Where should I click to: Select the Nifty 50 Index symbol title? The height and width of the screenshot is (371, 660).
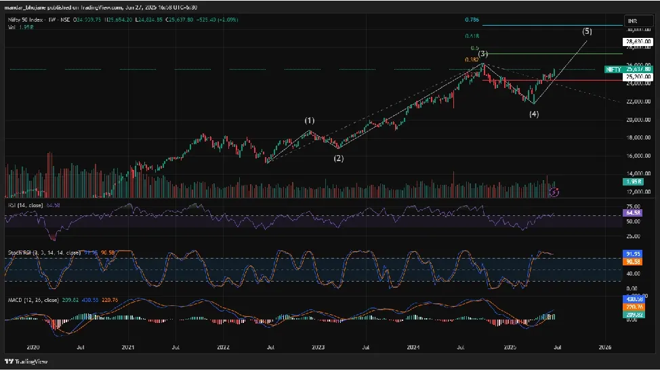39,20
